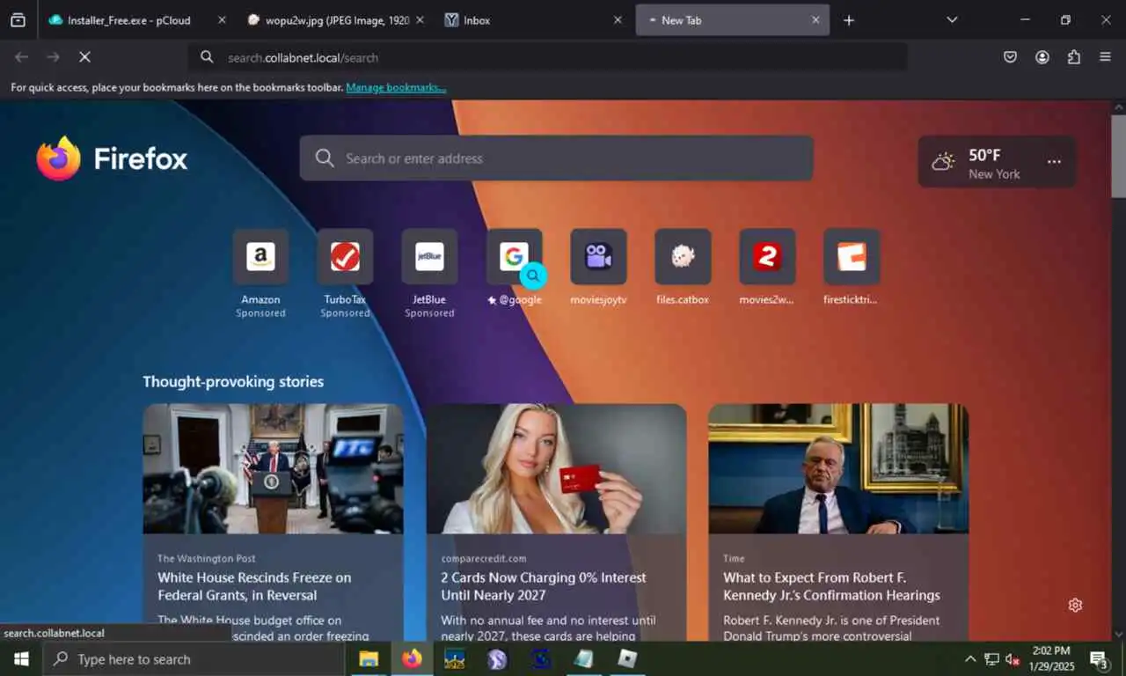Close the Inbox tab
The image size is (1126, 676).
618,20
